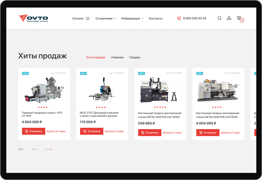The width and height of the screenshot is (262, 180).
Task: Expand the О компании dropdown
Action: pos(106,18)
